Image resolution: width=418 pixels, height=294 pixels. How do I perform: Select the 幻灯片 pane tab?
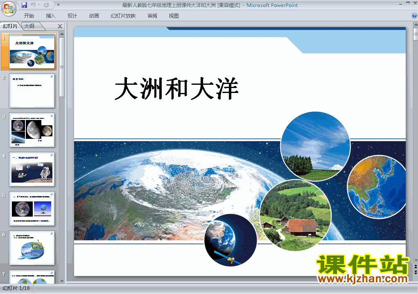[10, 26]
